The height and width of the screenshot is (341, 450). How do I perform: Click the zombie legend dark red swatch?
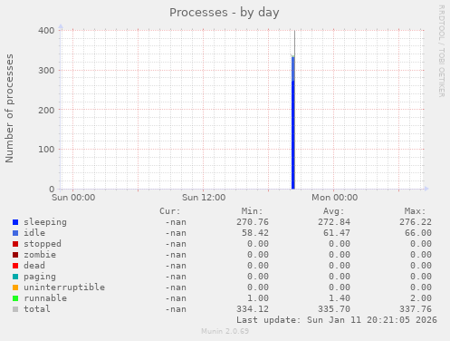(15, 255)
